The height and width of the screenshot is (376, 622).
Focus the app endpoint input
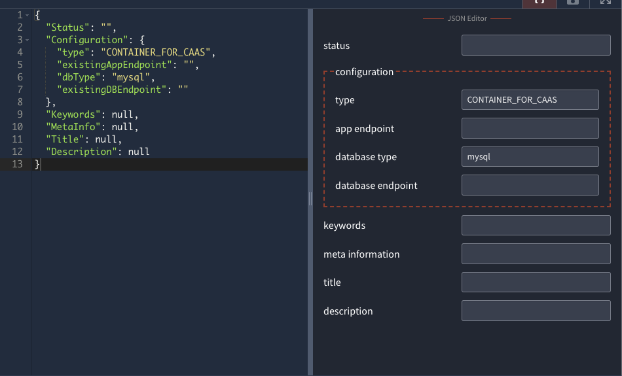point(530,128)
